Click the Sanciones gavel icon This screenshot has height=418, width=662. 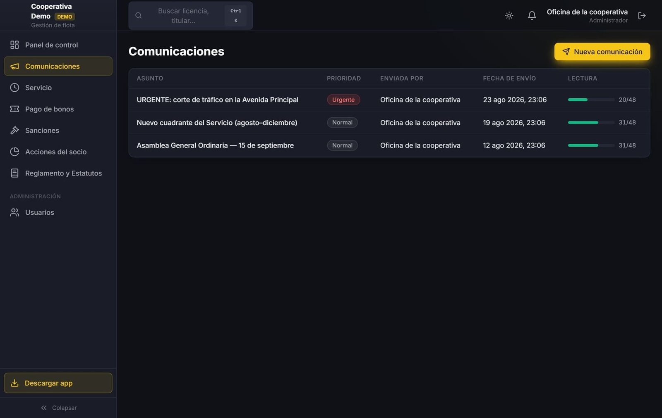(x=14, y=130)
